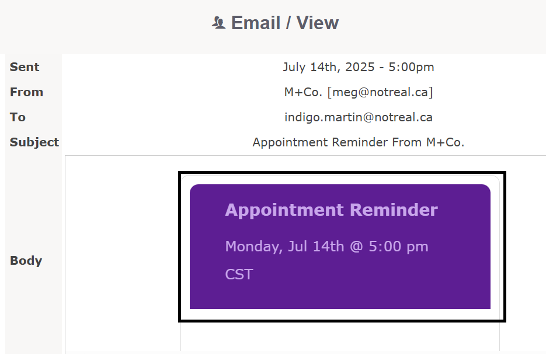
Task: Click the word Email in the page heading
Action: [x=256, y=23]
